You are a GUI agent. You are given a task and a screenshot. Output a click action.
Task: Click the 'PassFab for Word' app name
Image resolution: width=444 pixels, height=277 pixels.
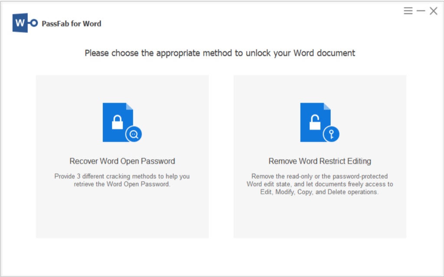point(72,23)
